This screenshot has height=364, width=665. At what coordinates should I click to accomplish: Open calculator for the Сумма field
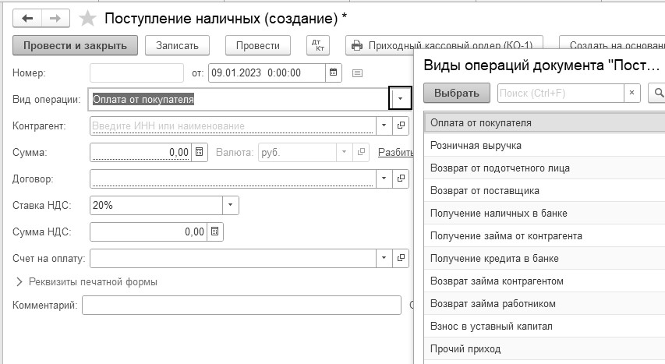200,152
